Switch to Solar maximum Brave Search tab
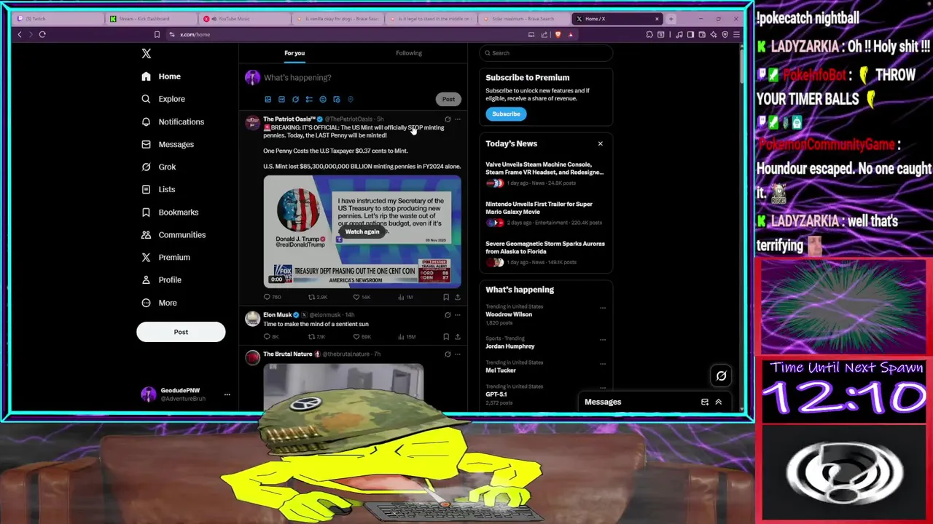The image size is (933, 524). pyautogui.click(x=523, y=18)
